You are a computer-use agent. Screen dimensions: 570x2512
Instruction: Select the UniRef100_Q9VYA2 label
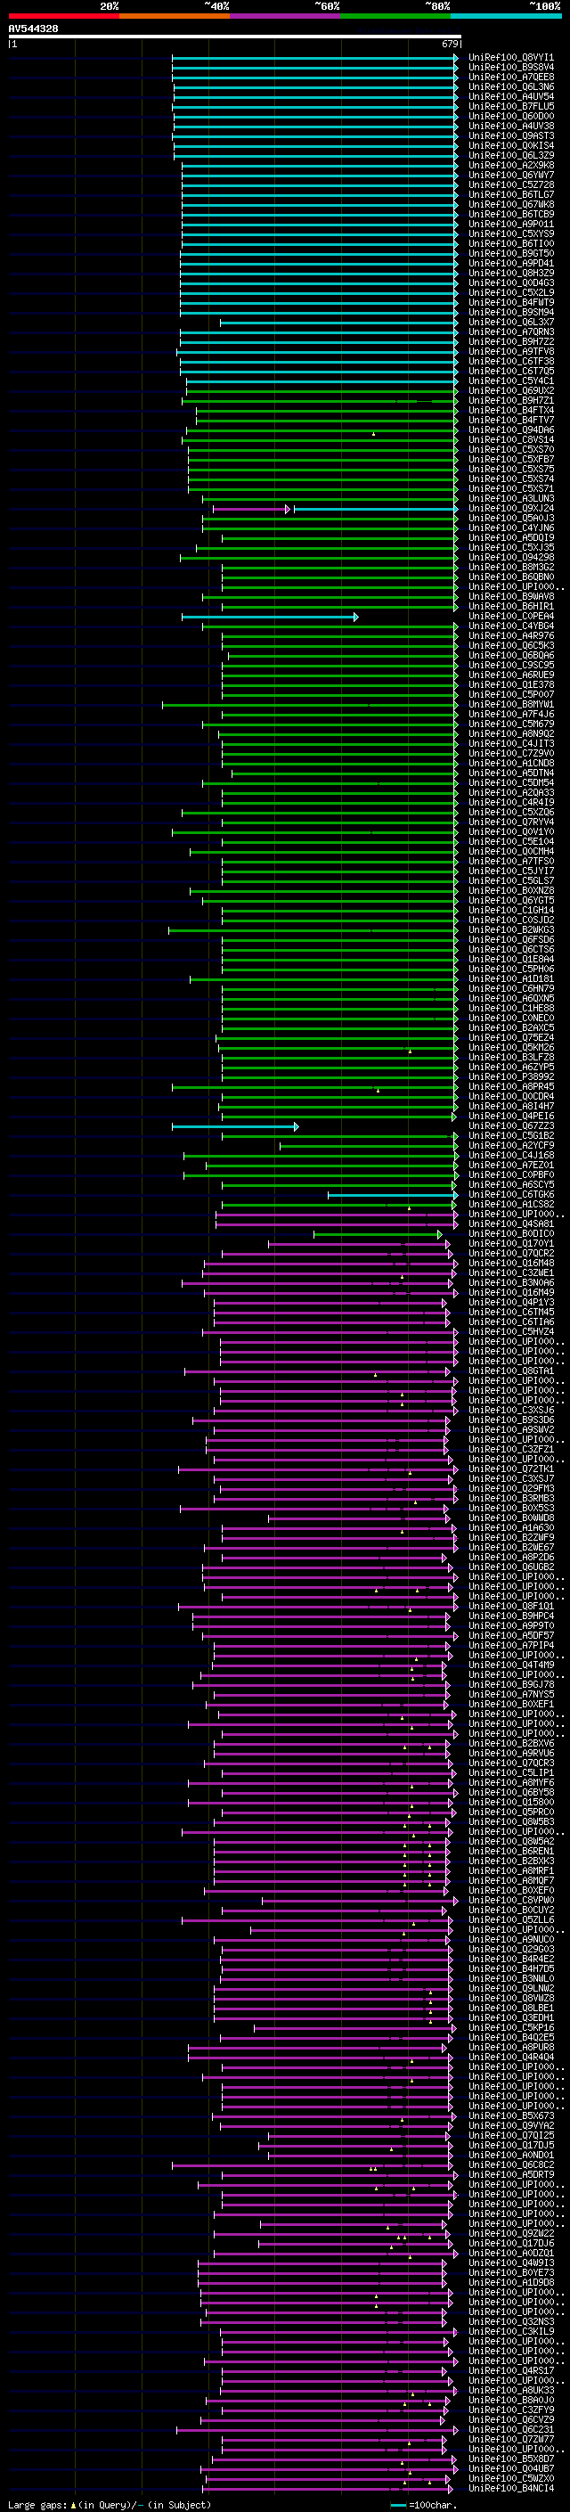point(511,2125)
